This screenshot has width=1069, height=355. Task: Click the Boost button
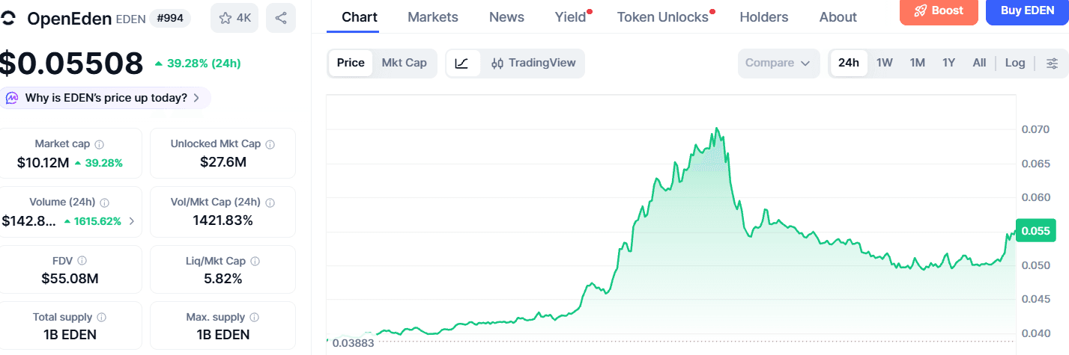[939, 11]
